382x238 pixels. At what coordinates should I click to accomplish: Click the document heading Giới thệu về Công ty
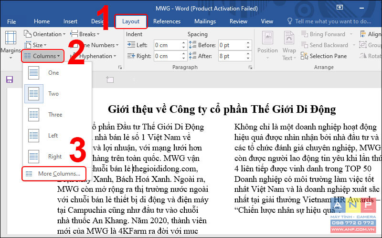(222, 109)
